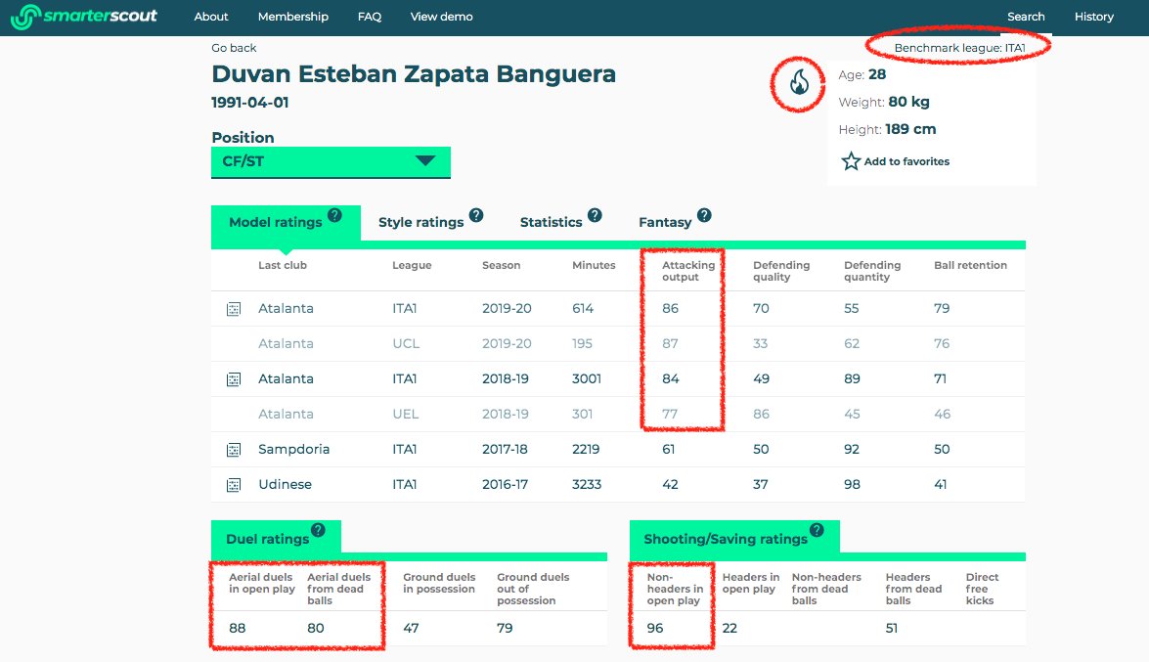Switch to Statistics tab
This screenshot has width=1149, height=662.
click(x=552, y=222)
